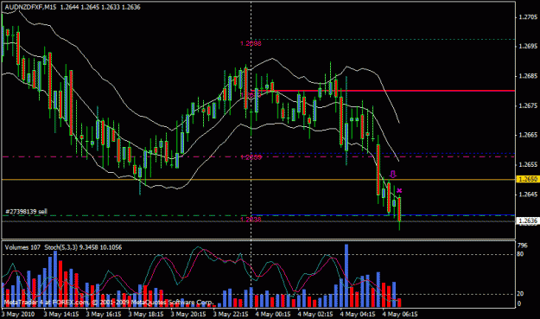The width and height of the screenshot is (540, 319).
Task: Click the '4 May 02:15' time label
Action: [315, 314]
